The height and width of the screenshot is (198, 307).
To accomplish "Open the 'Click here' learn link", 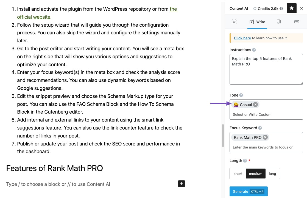I will [242, 38].
